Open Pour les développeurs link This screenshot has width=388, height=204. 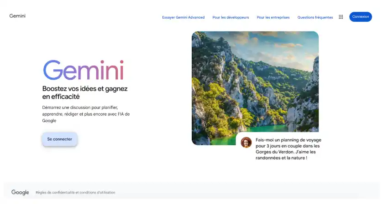point(231,17)
